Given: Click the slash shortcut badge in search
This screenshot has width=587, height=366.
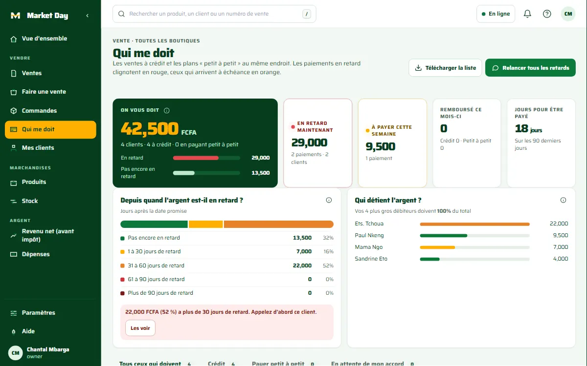Looking at the screenshot, I should coord(307,14).
